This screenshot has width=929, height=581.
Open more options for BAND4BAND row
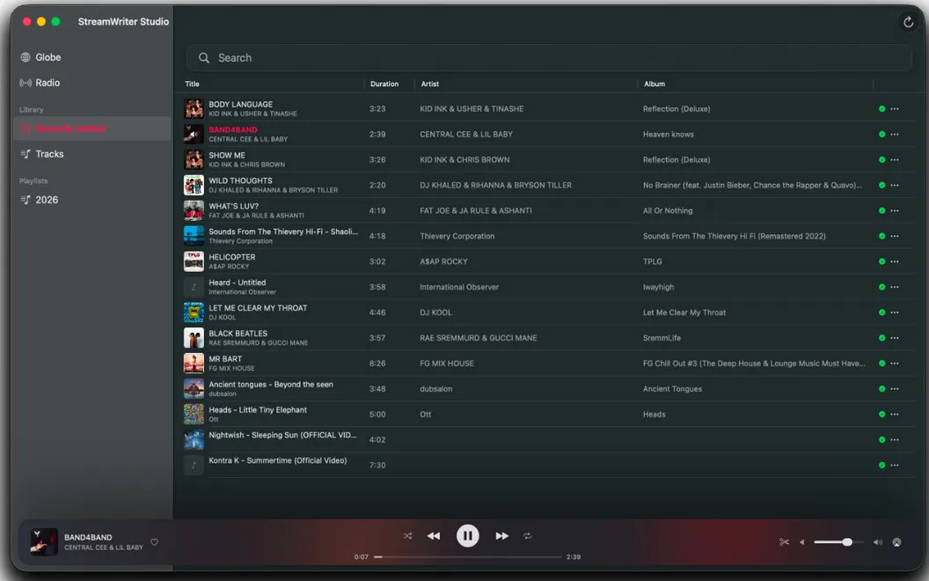(894, 135)
